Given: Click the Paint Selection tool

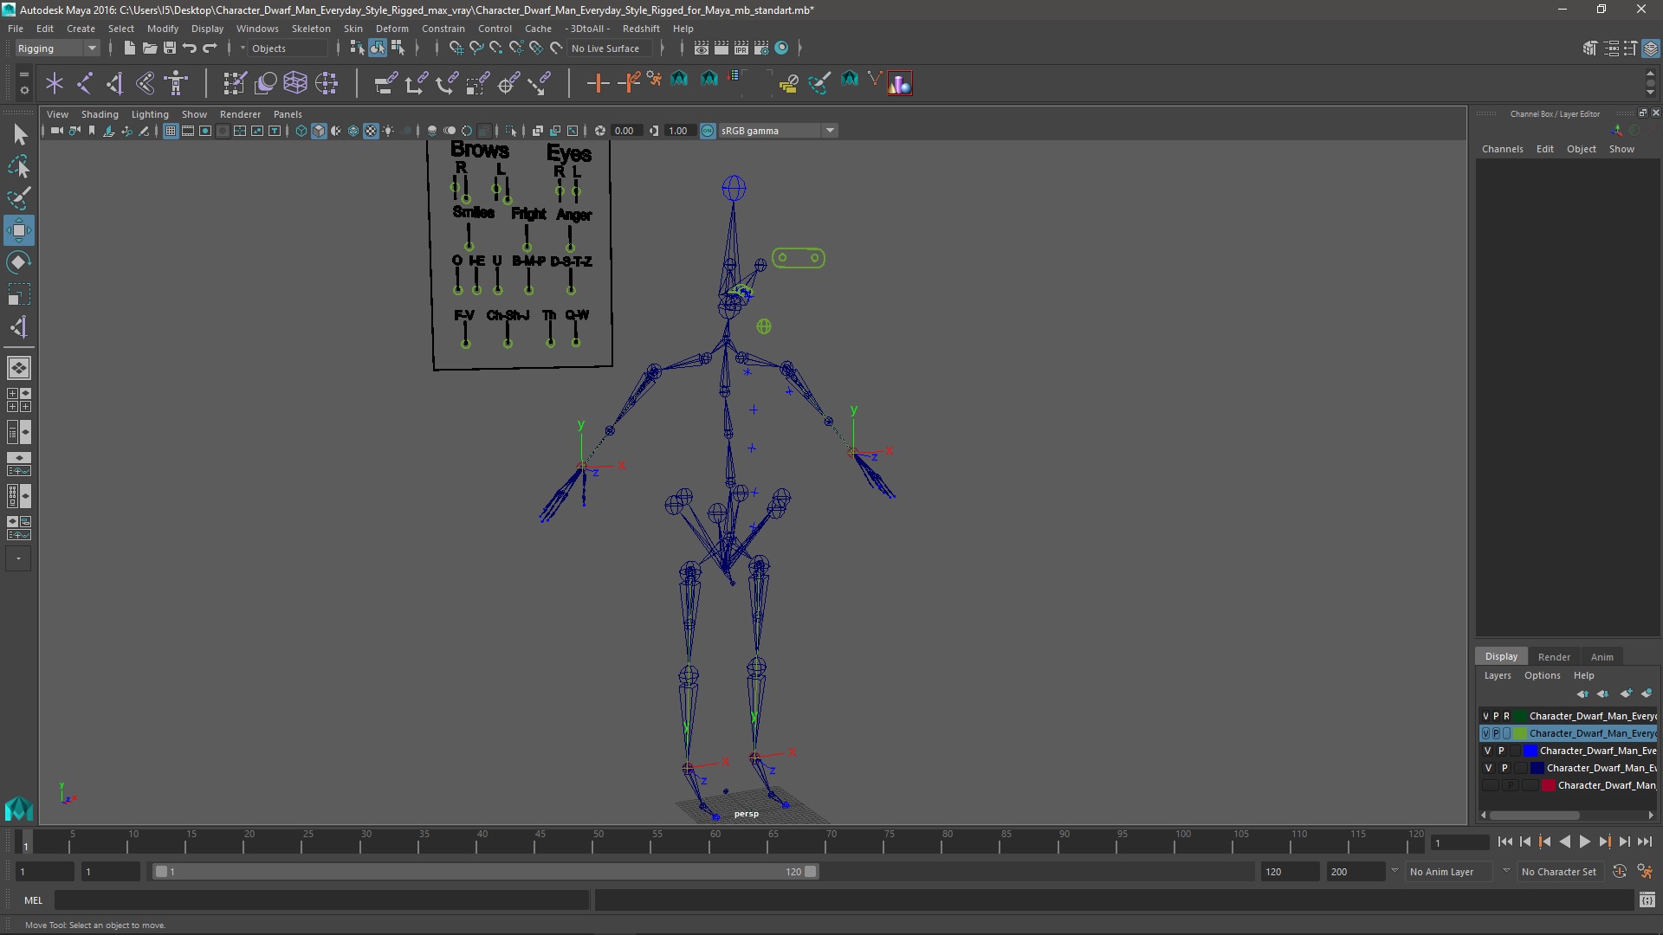Looking at the screenshot, I should [18, 198].
